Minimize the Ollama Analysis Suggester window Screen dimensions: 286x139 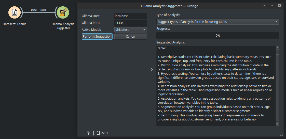pos(264,6)
